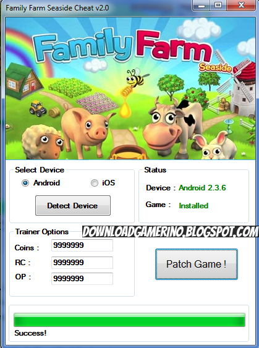The height and width of the screenshot is (348, 259).
Task: Focus the OP input field
Action: pos(82,279)
